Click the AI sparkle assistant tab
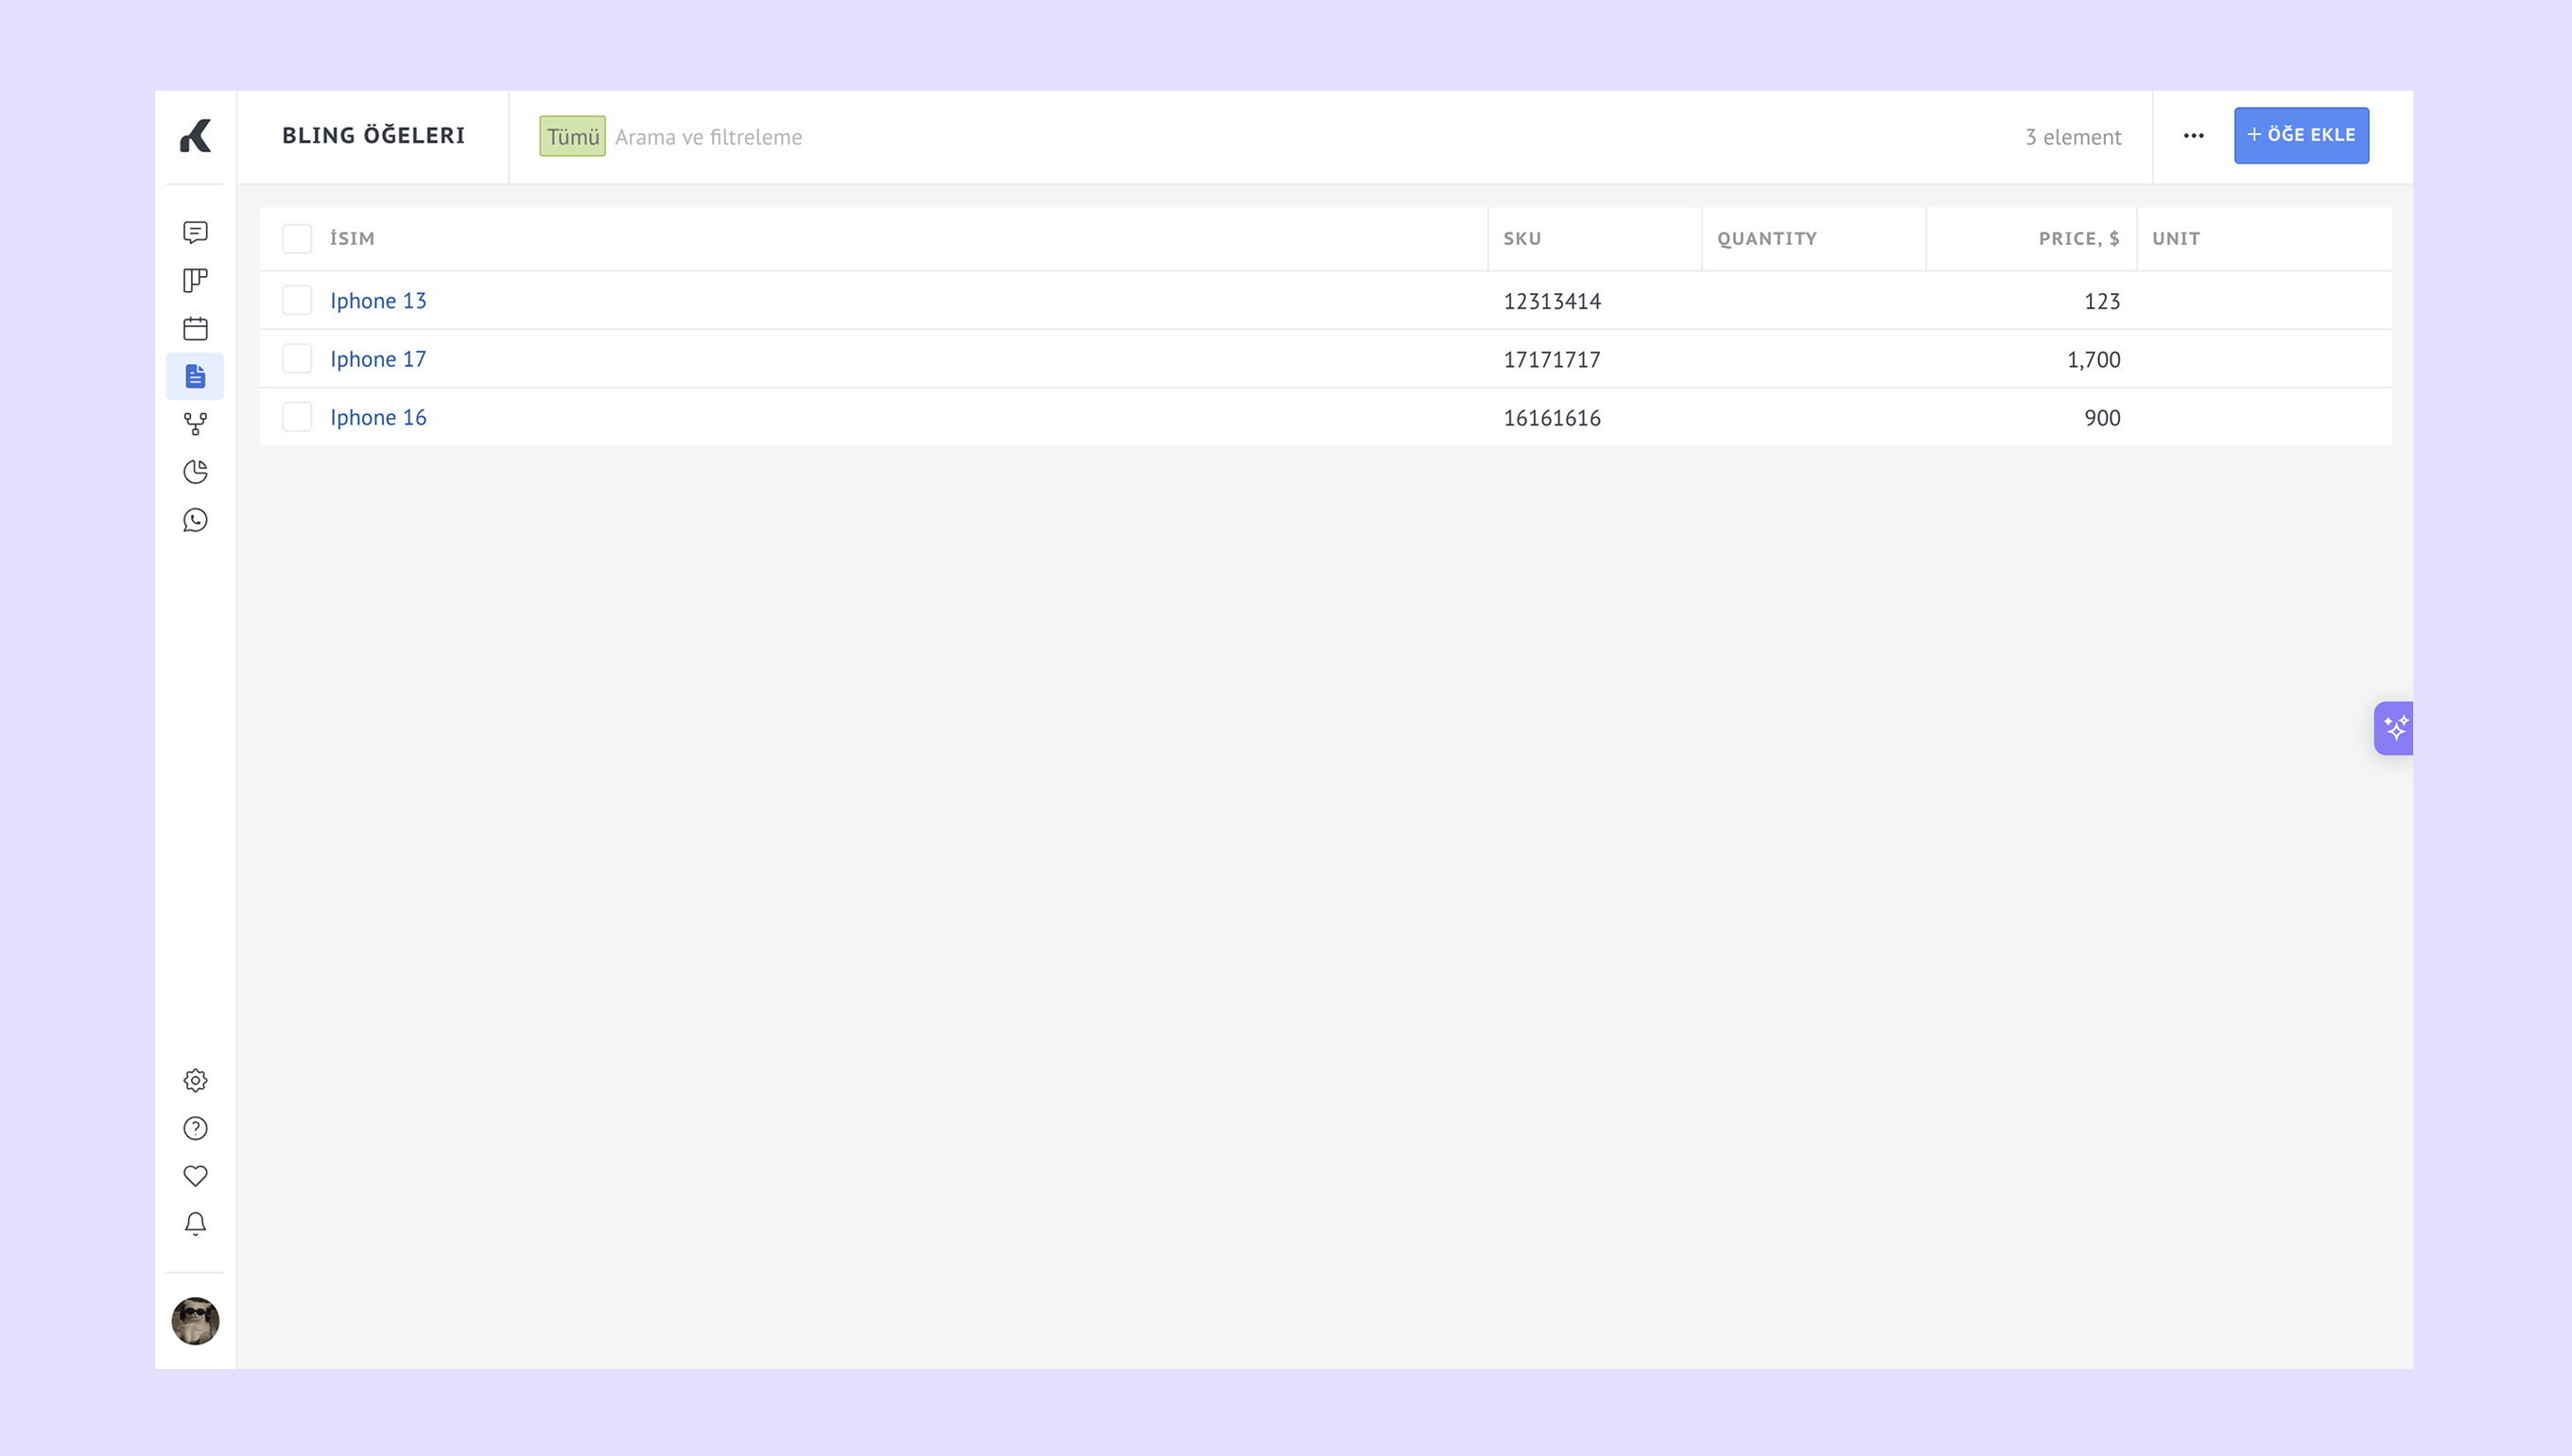2572x1456 pixels. [2394, 728]
